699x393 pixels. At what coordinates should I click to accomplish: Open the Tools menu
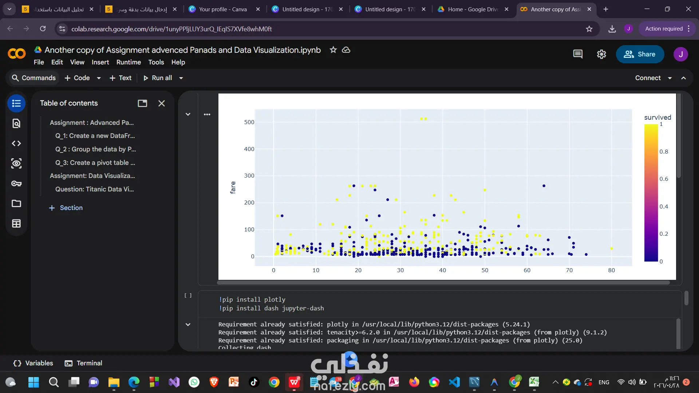pyautogui.click(x=156, y=62)
